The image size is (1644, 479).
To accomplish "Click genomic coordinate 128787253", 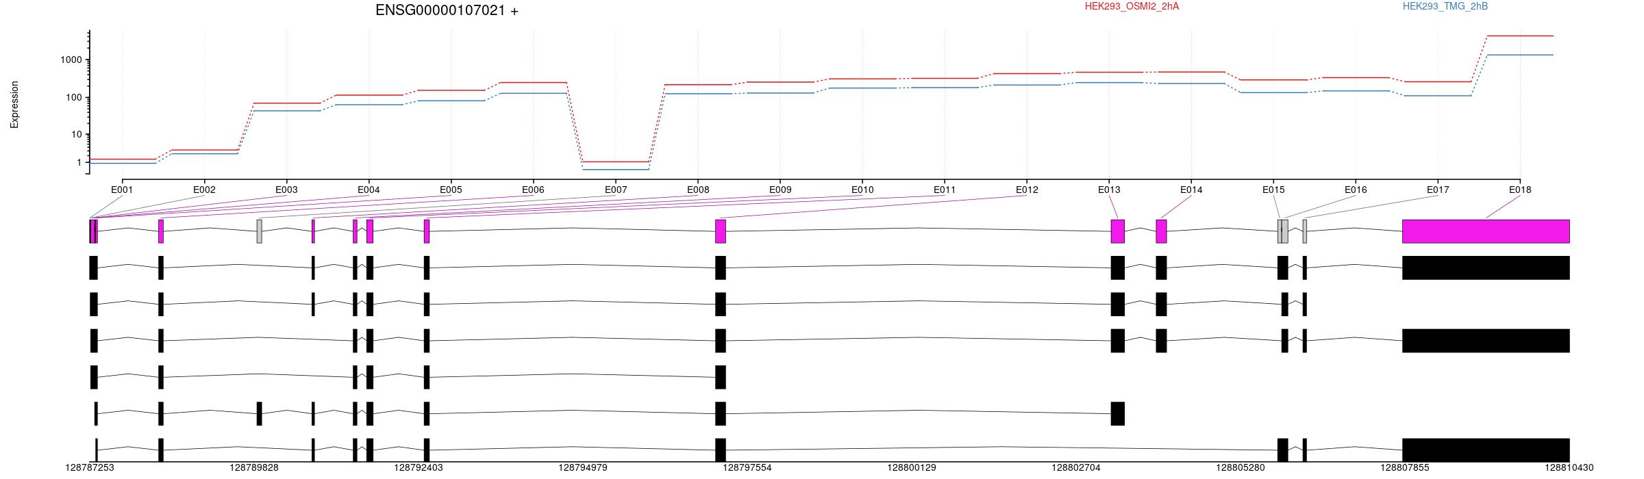I will click(x=90, y=468).
